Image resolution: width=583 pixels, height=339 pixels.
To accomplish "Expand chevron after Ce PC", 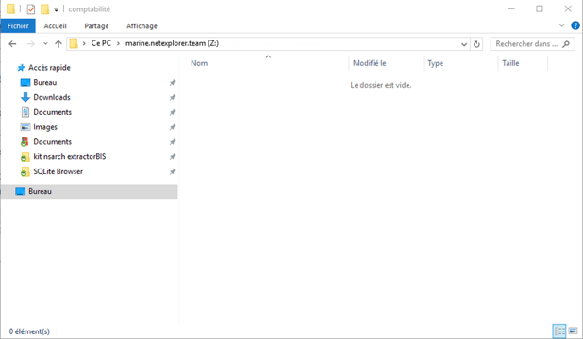I will click(118, 44).
